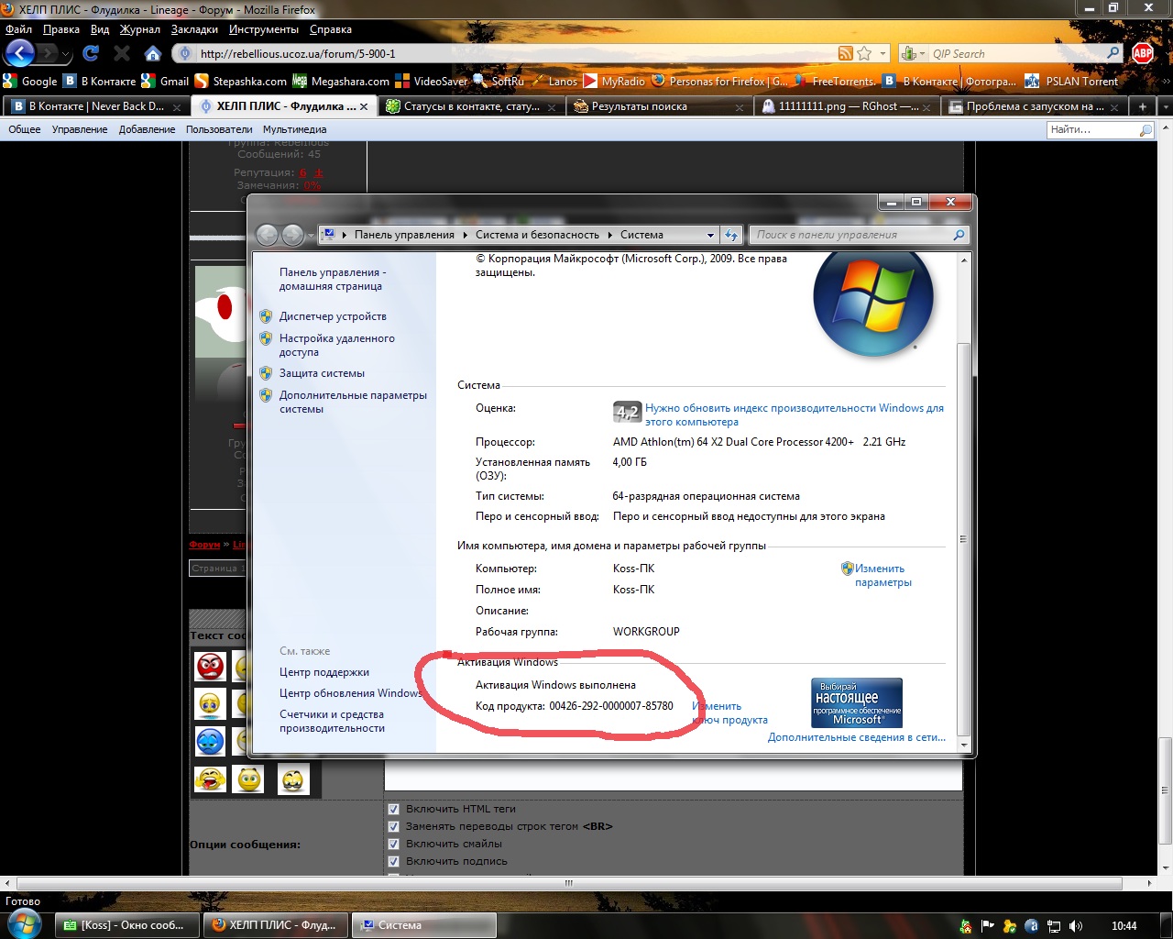Focus the Firefox URL address field

tap(513, 53)
